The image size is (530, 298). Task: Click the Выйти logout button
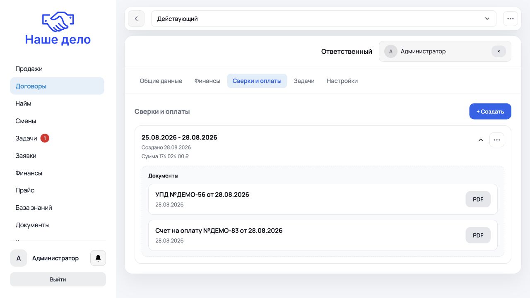click(58, 279)
